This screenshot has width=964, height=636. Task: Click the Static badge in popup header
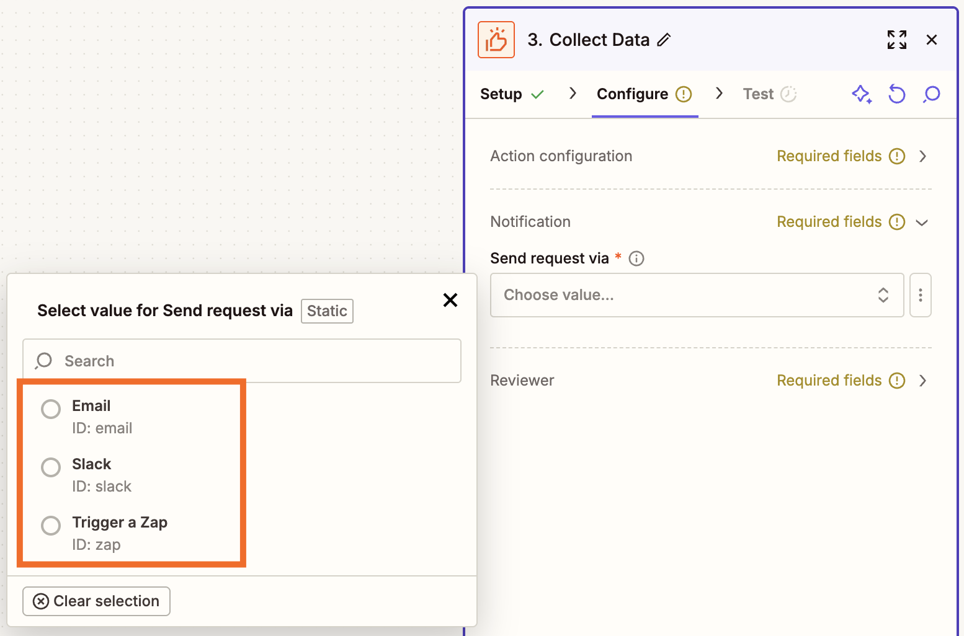(327, 311)
